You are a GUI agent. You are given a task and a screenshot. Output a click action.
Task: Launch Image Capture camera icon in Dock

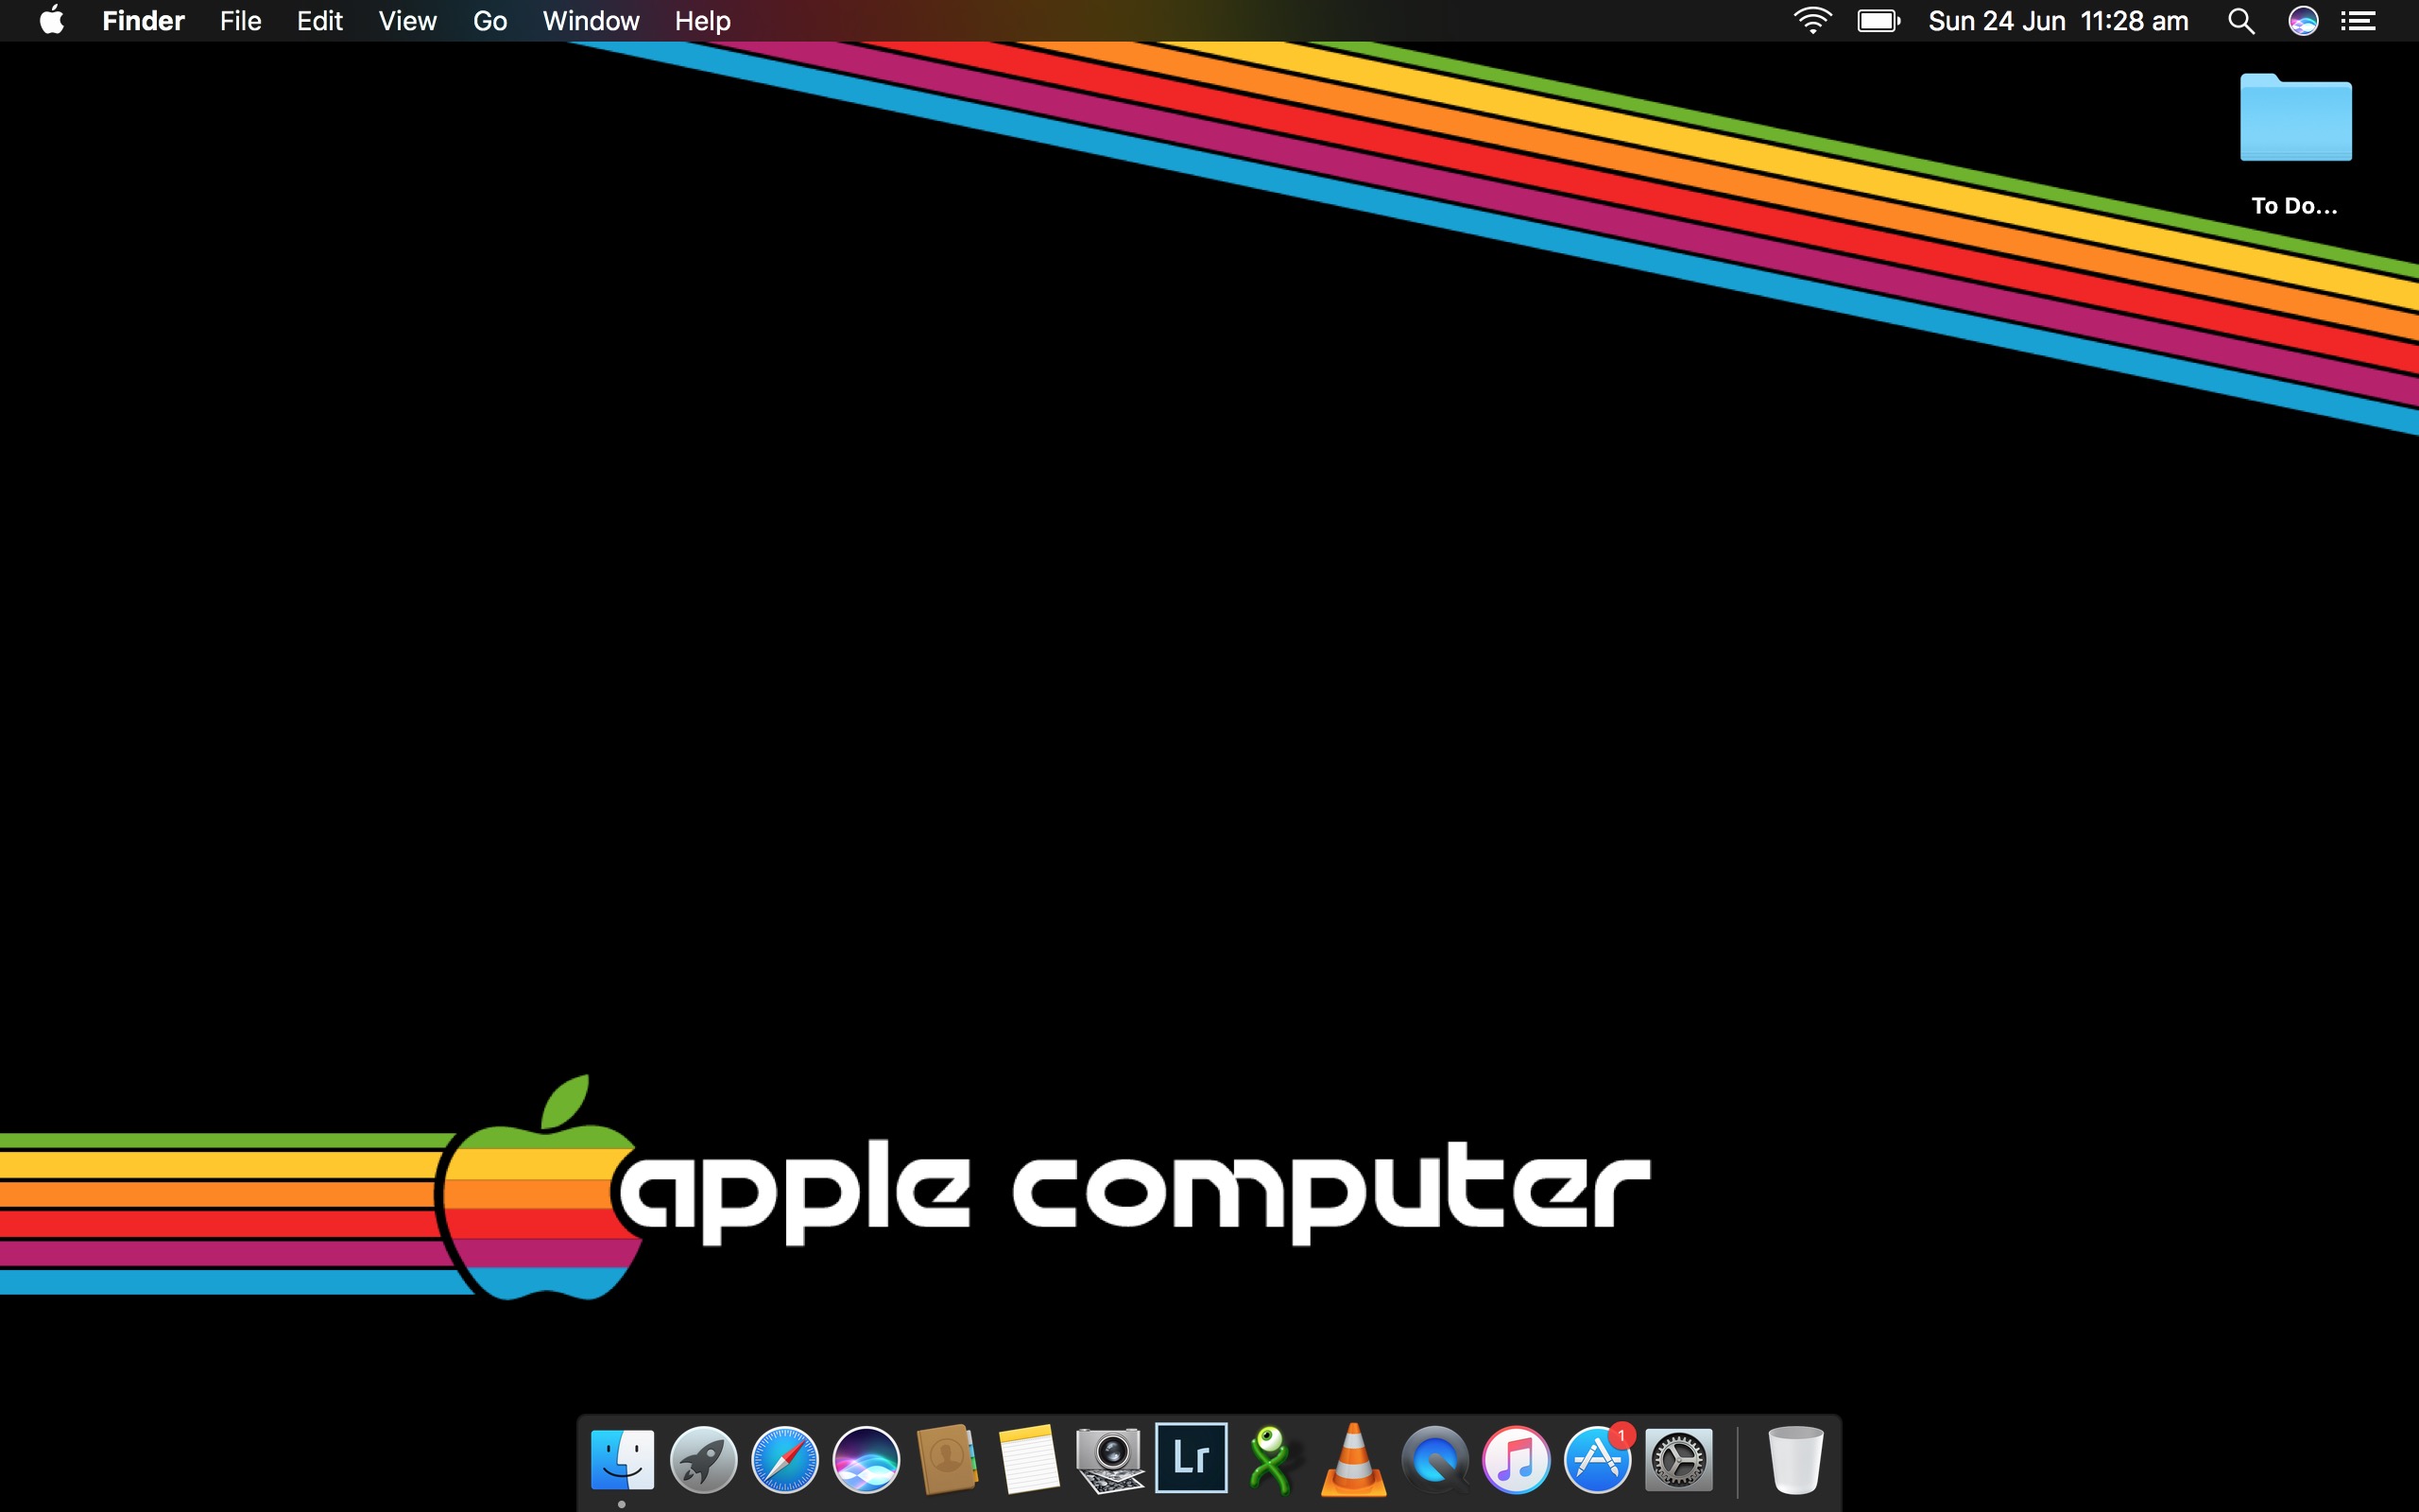pos(1109,1459)
